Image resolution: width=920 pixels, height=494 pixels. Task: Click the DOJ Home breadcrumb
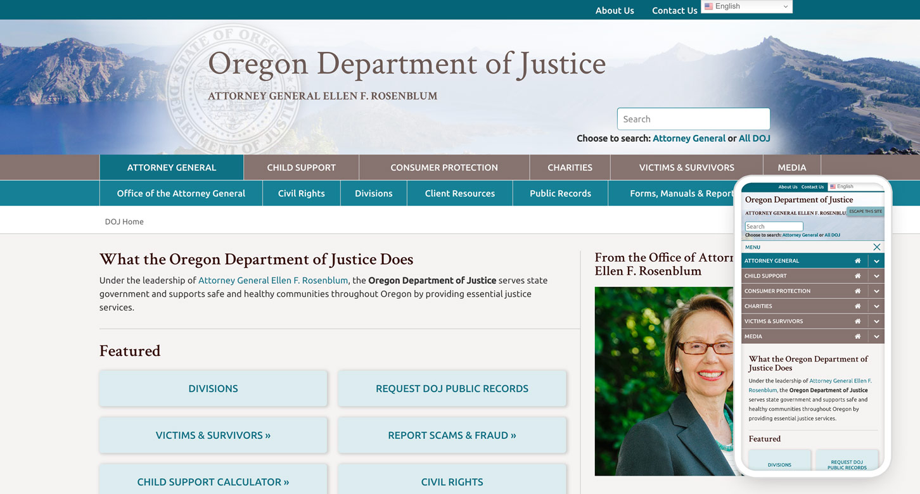click(124, 222)
